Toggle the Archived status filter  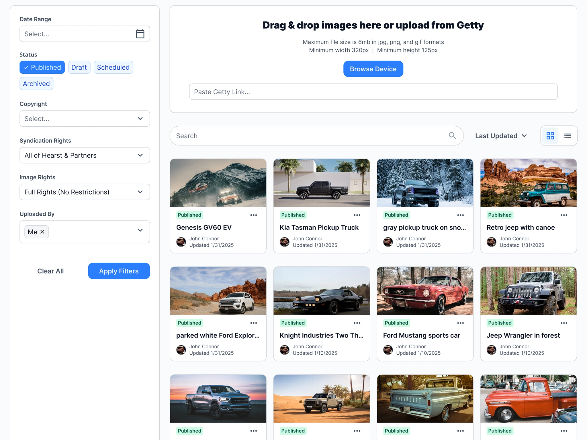36,83
